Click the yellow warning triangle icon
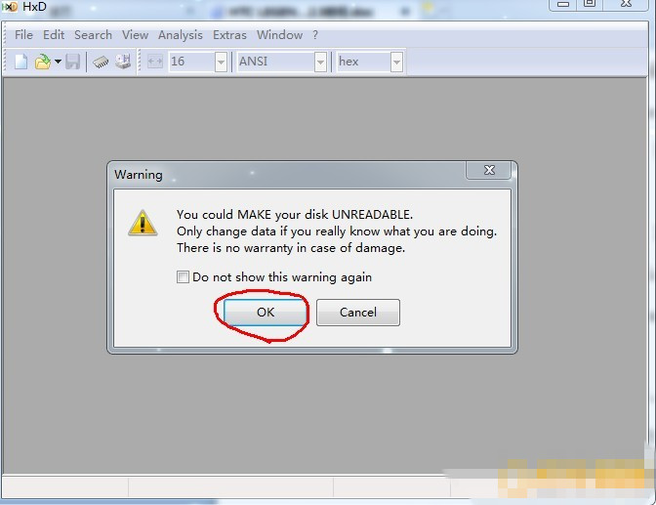 [143, 223]
